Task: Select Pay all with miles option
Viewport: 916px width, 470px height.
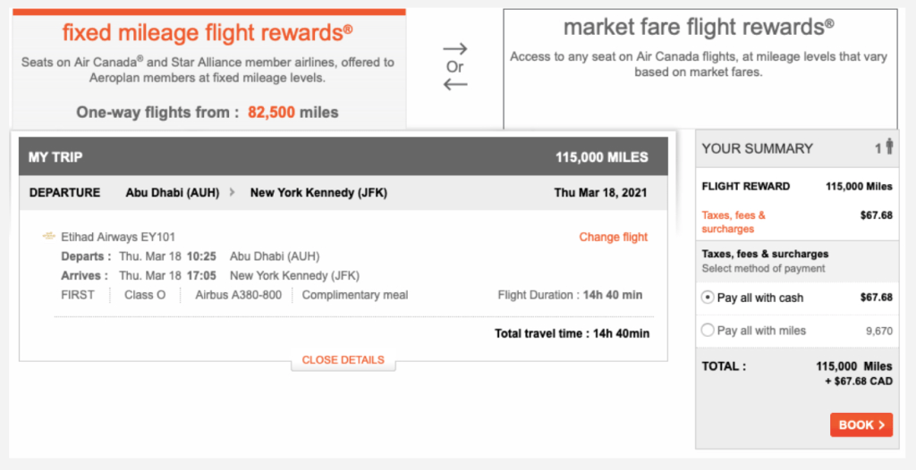Action: point(708,331)
